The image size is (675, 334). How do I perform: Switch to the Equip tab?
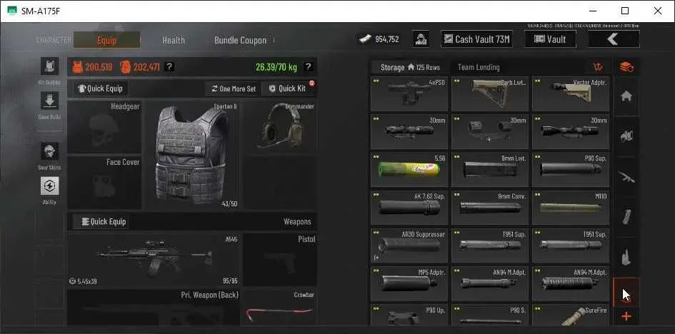click(106, 40)
